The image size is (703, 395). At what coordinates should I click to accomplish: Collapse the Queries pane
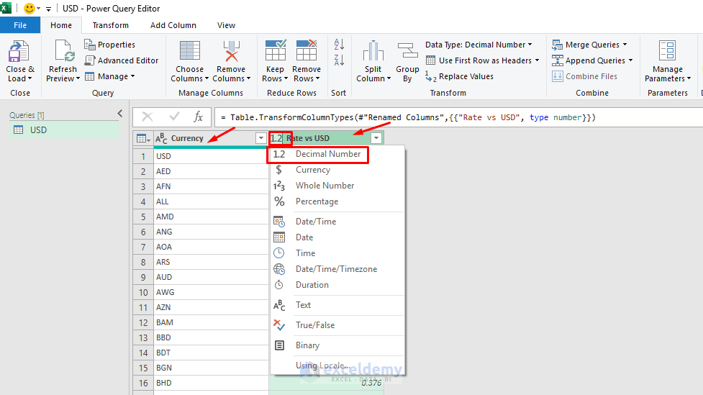click(x=119, y=114)
